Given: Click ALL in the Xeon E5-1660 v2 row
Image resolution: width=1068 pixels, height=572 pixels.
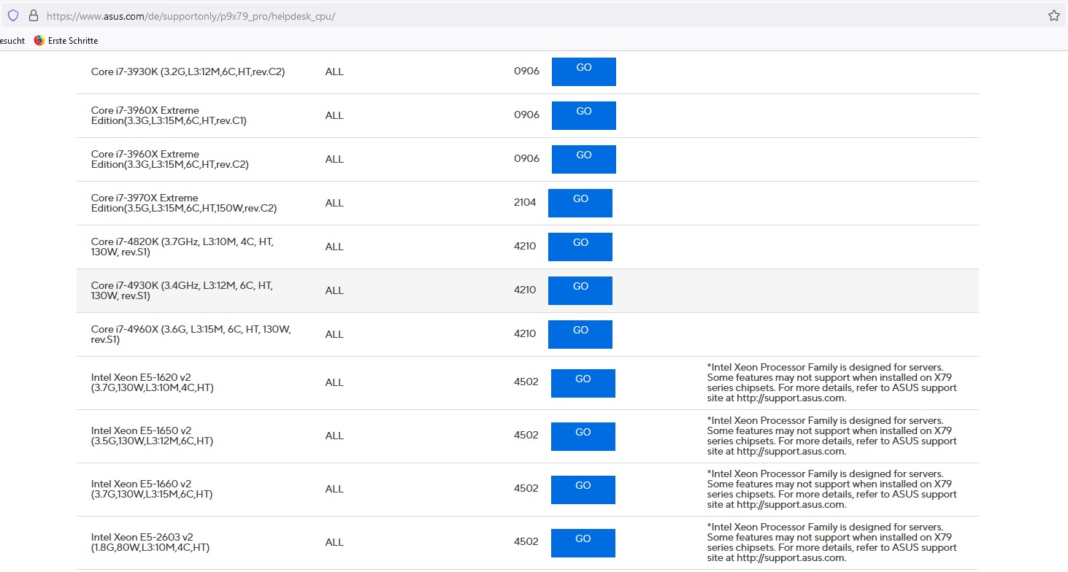Looking at the screenshot, I should point(334,489).
